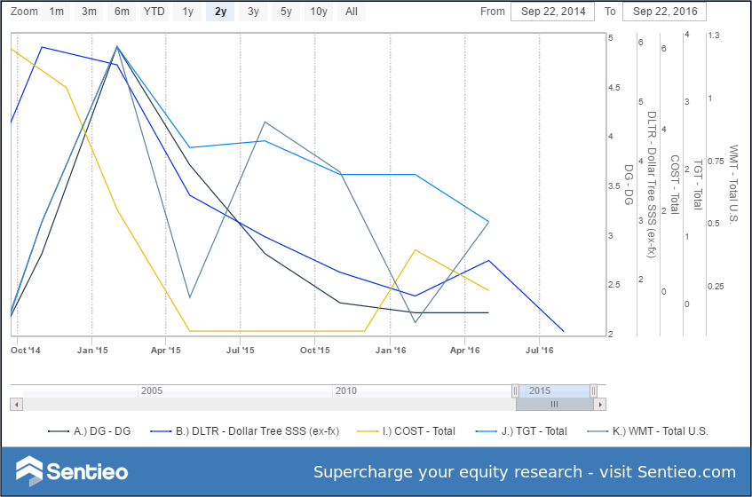Screen dimensions: 752x497
Task: Click the Sentieo logo icon
Action: [x=29, y=471]
